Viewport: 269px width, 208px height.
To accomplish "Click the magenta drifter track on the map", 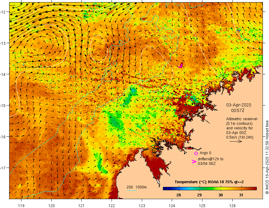I will pyautogui.click(x=180, y=65).
